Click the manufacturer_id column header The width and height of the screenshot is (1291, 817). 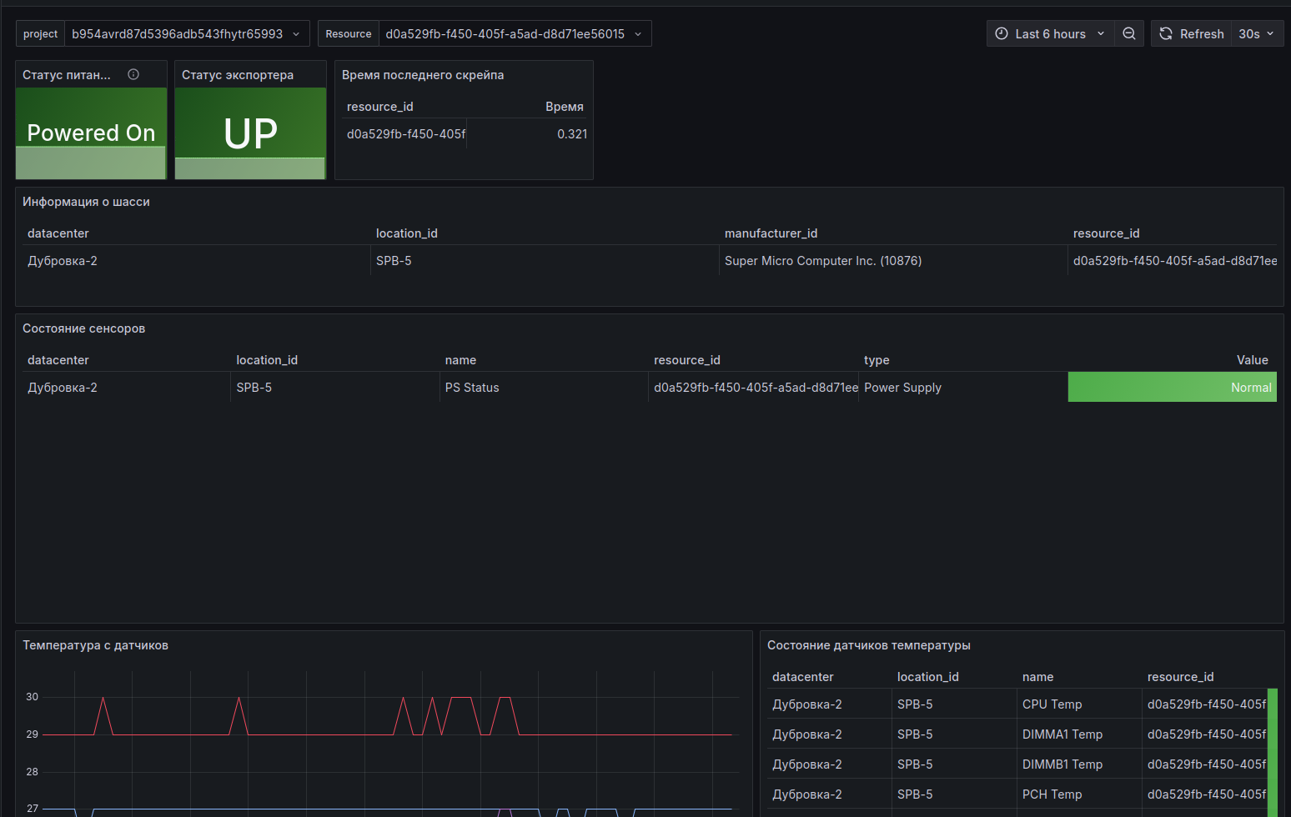coord(771,233)
